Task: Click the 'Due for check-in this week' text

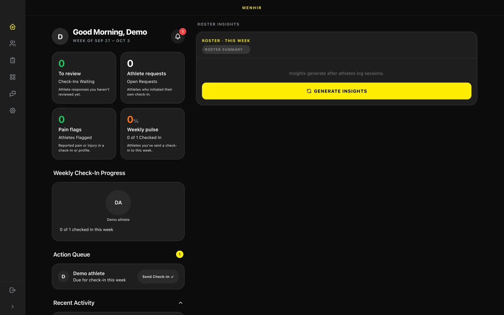Action: pos(99,280)
